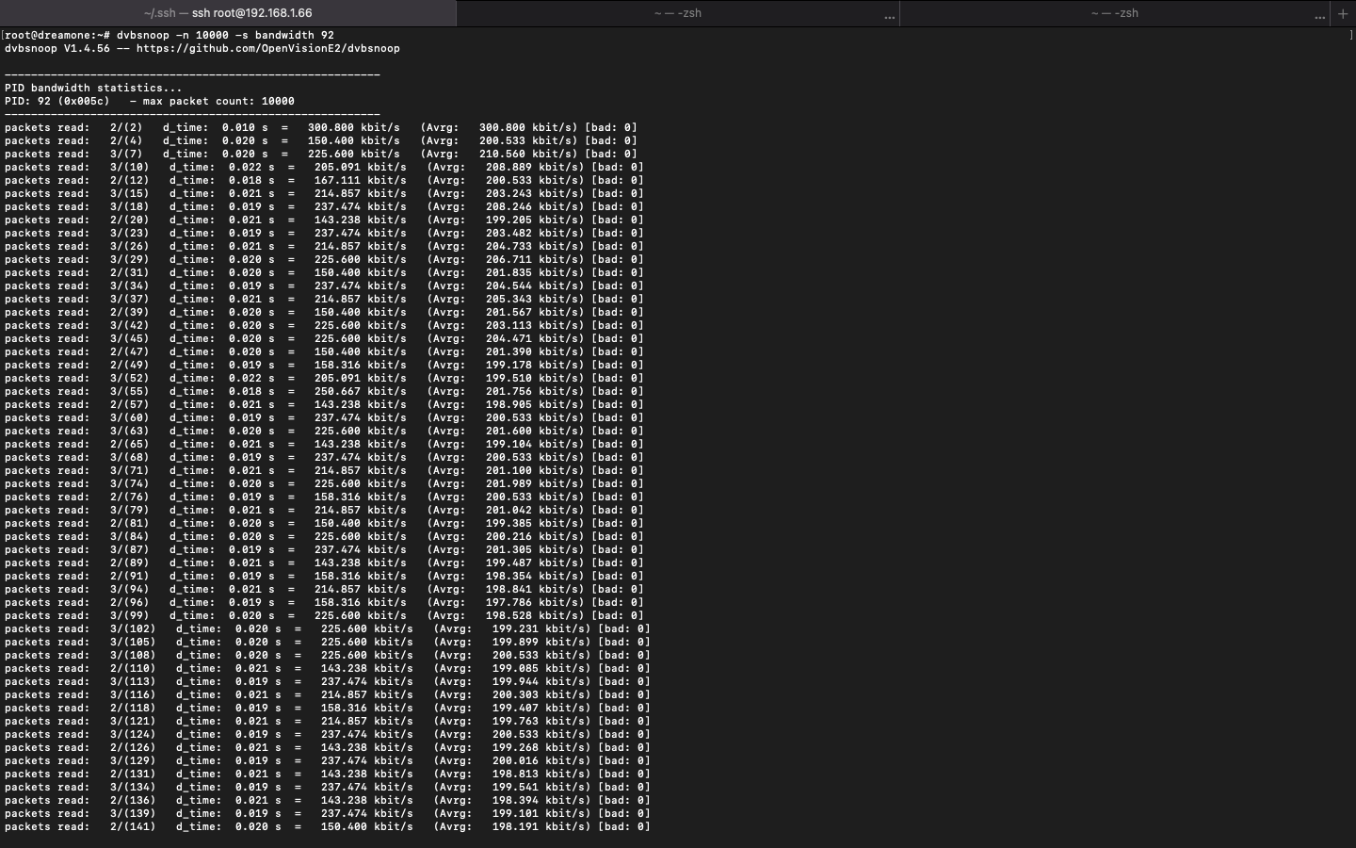
Task: Click the github.com/OpenVisionE2/dvbsnoop URL
Action: tap(267, 48)
